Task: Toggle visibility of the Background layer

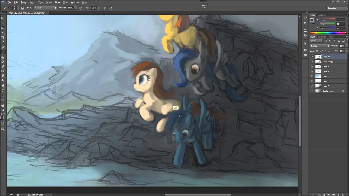Action: pyautogui.click(x=312, y=91)
